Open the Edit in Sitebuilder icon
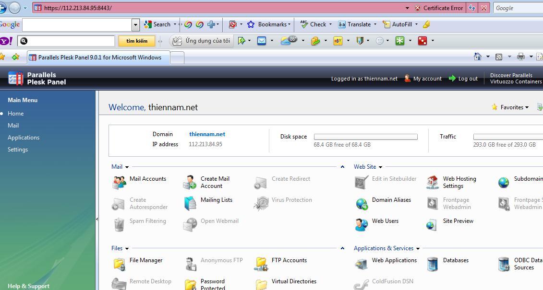This screenshot has height=290, width=543. pyautogui.click(x=361, y=182)
